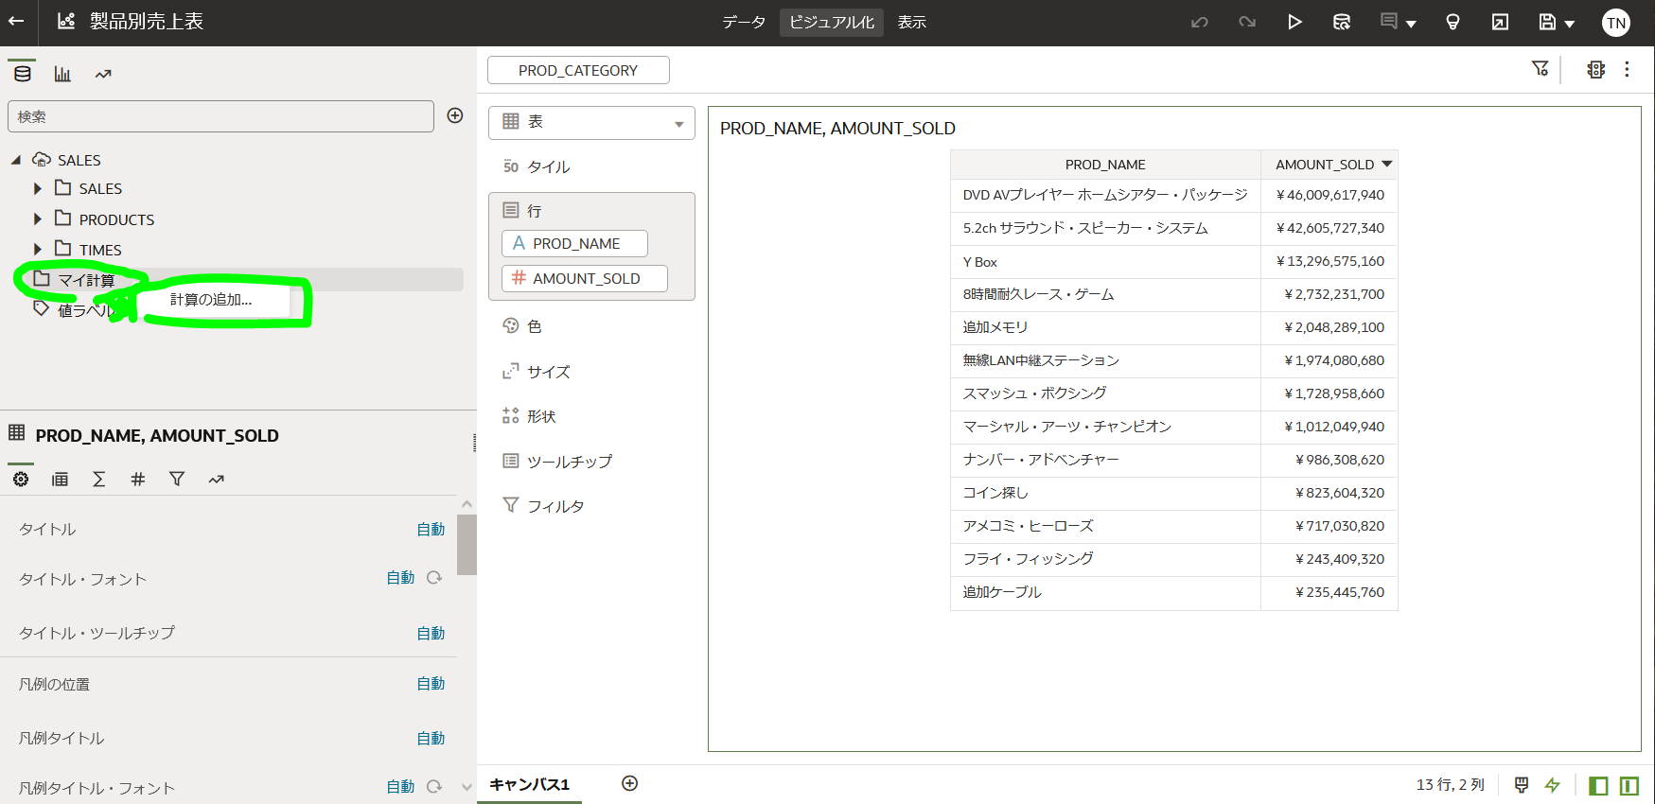Open the filter properties tab
The width and height of the screenshot is (1655, 804).
point(177,479)
